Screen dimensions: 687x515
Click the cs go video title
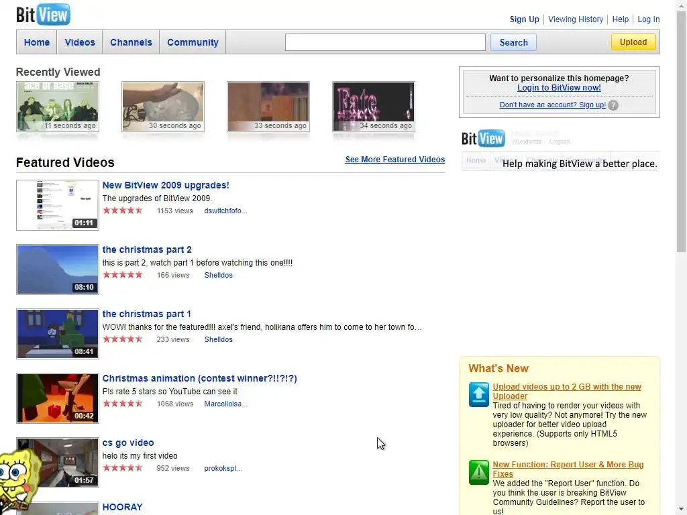click(x=128, y=443)
